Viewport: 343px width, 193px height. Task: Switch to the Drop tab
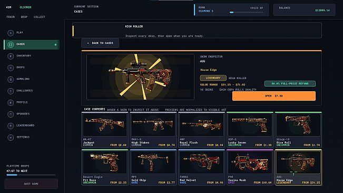(24, 17)
